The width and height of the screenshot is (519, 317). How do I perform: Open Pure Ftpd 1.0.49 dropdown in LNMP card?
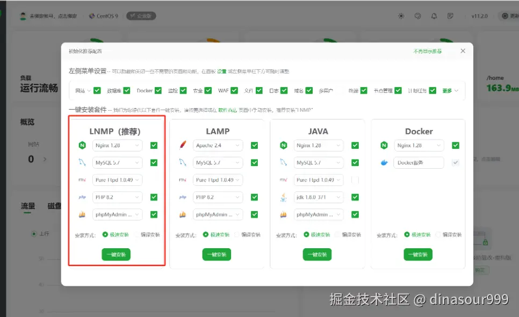pyautogui.click(x=117, y=180)
